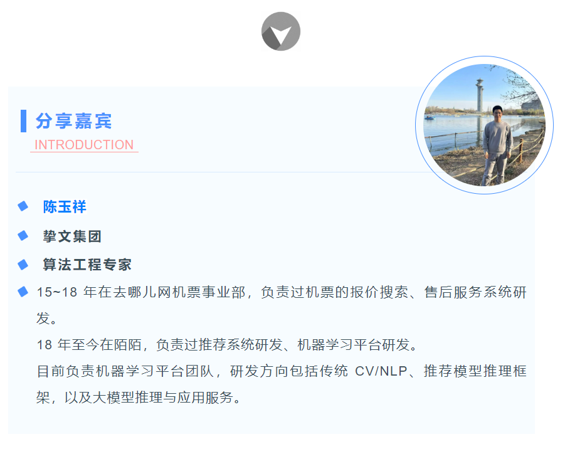Select the 算法工程专家 title text

click(87, 265)
